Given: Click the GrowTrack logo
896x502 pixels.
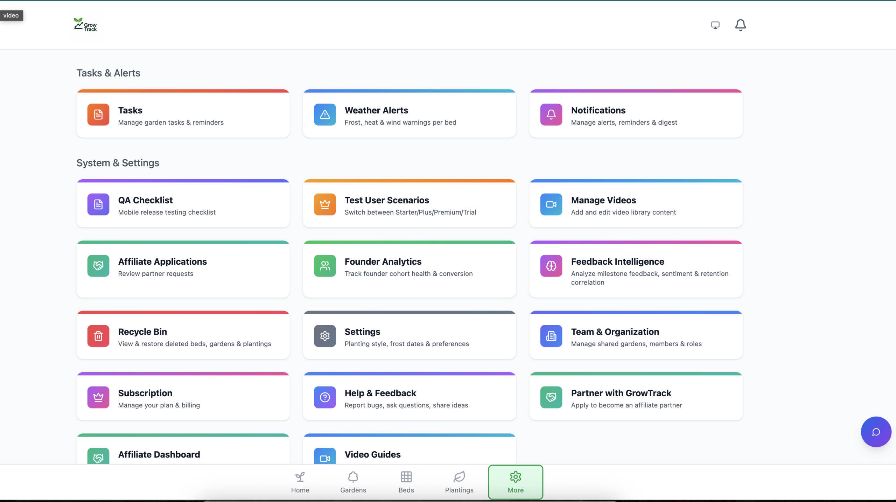Looking at the screenshot, I should [x=85, y=25].
